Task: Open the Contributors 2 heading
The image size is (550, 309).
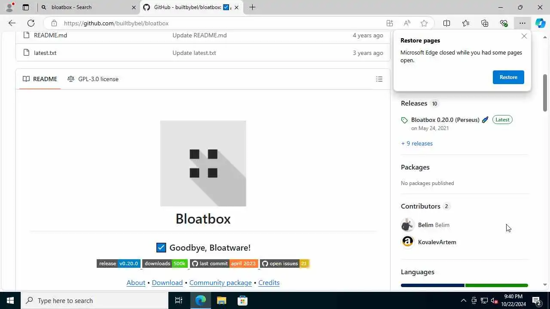Action: tap(425, 206)
